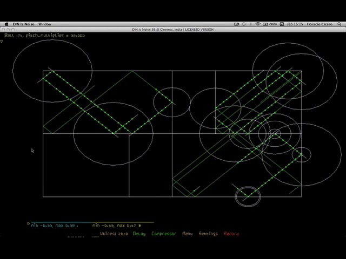Start Record
This screenshot has width=346, height=259.
coord(231,234)
